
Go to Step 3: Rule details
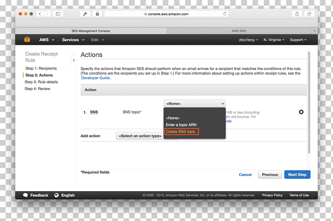tap(41, 82)
